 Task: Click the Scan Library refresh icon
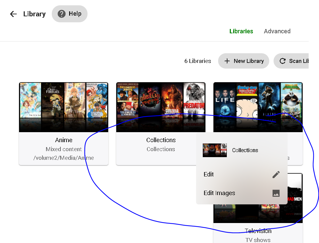pos(282,61)
